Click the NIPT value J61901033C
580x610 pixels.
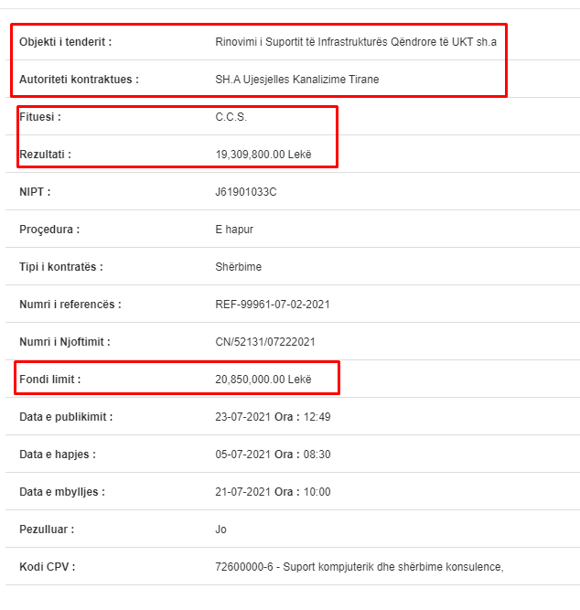pyautogui.click(x=245, y=192)
